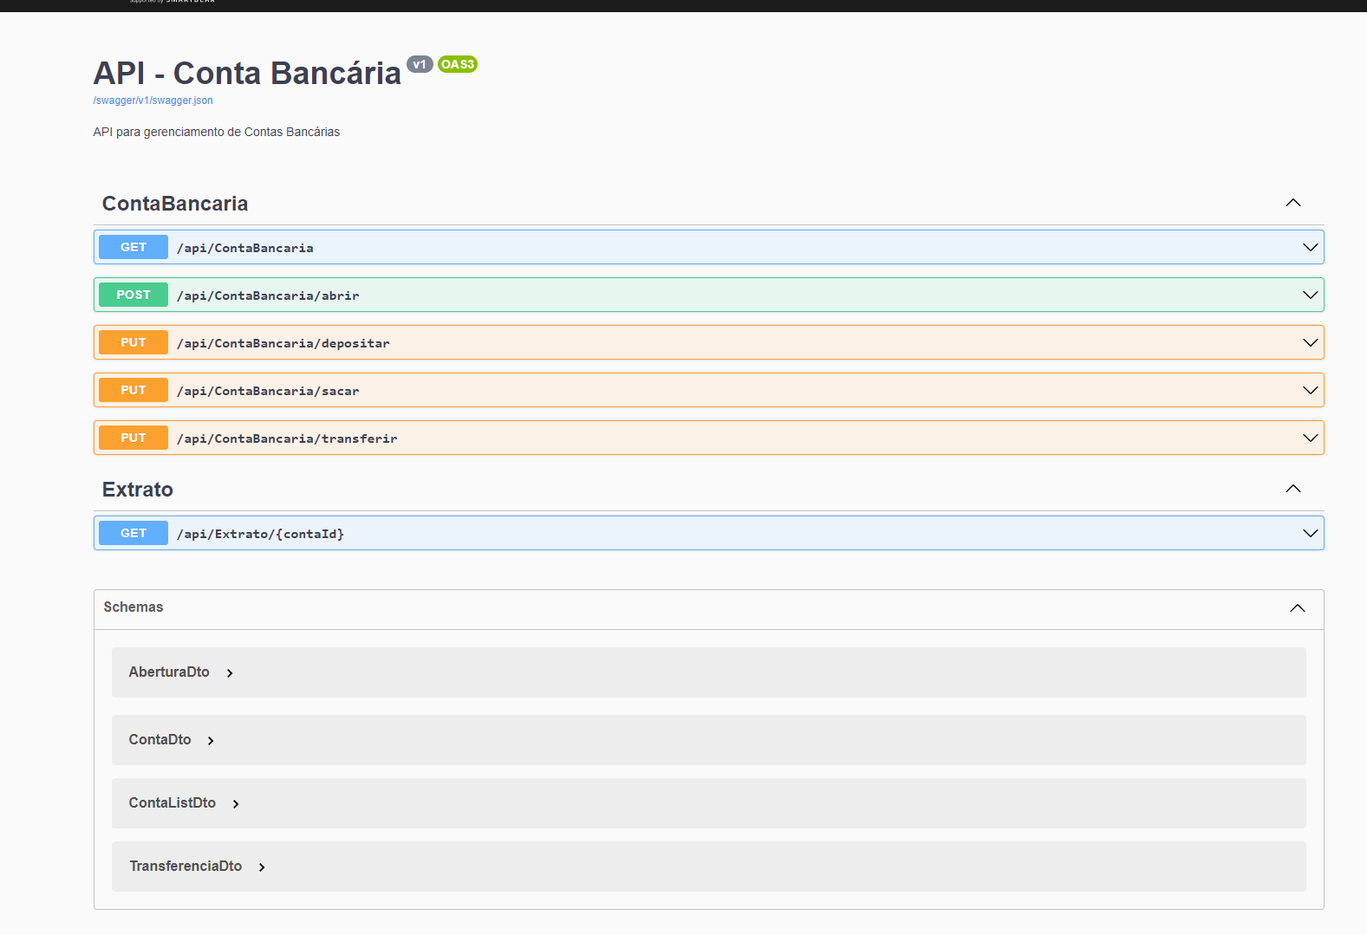Open the /api/ContaBancaria/sacar path
The width and height of the screenshot is (1367, 935).
(x=268, y=391)
